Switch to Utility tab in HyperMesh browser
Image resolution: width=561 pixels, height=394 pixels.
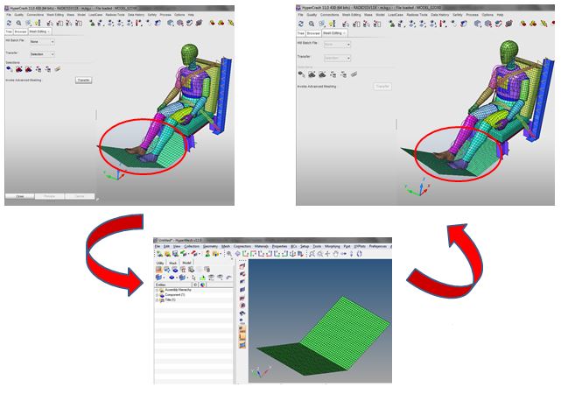point(160,263)
